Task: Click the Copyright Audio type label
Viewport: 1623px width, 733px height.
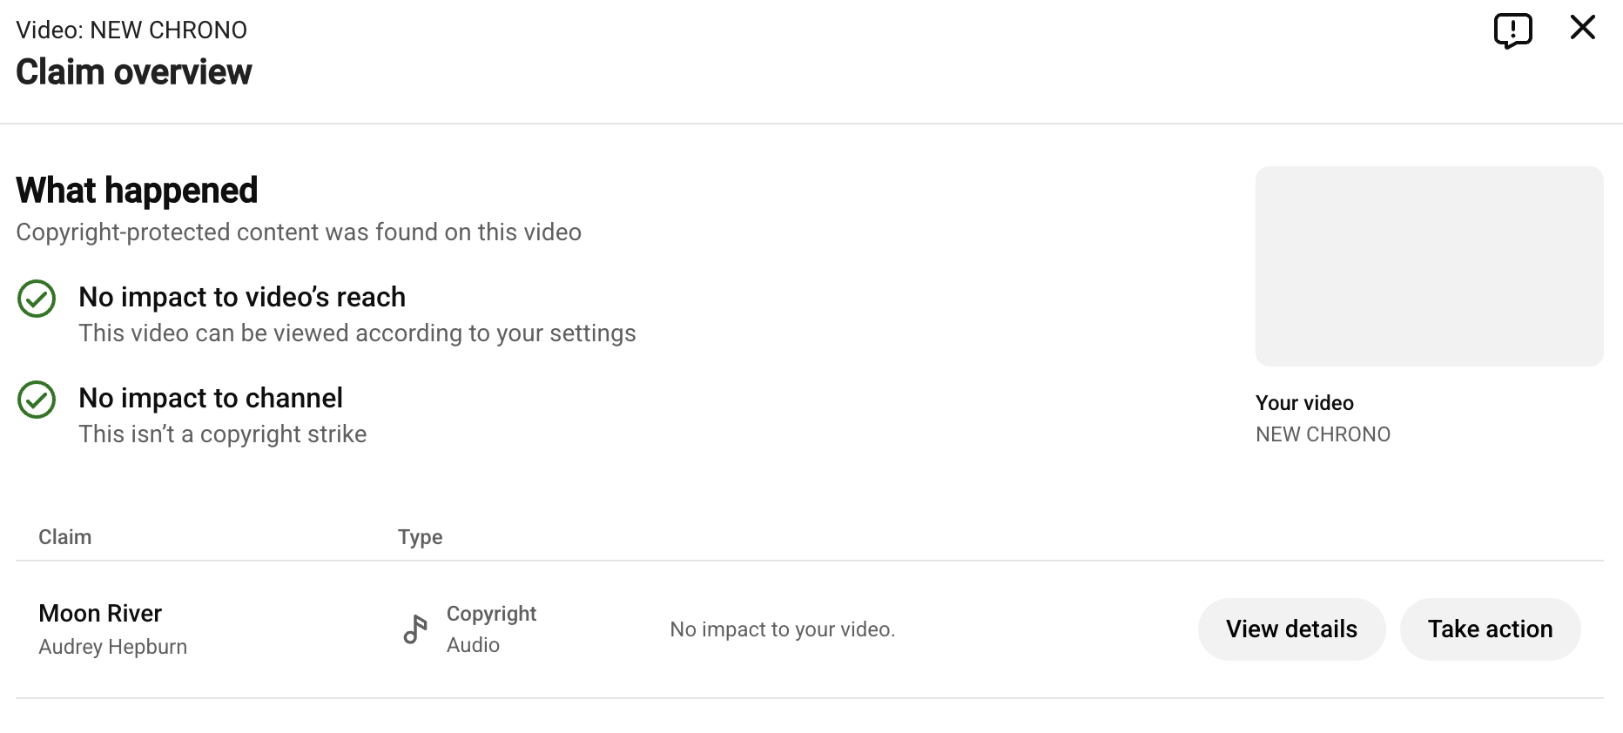Action: [491, 629]
